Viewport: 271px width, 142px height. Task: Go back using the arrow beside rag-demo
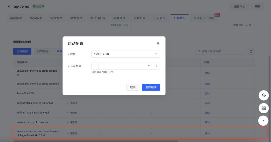9,6
